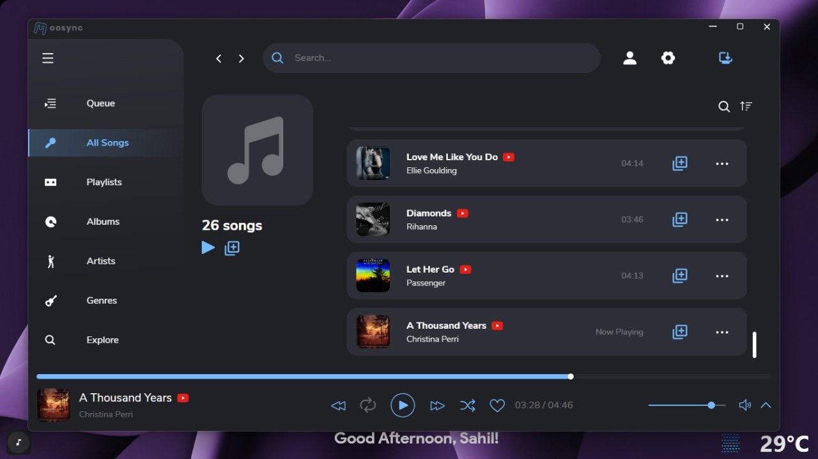Image resolution: width=818 pixels, height=459 pixels.
Task: Click artist name Rihanna
Action: (x=422, y=227)
